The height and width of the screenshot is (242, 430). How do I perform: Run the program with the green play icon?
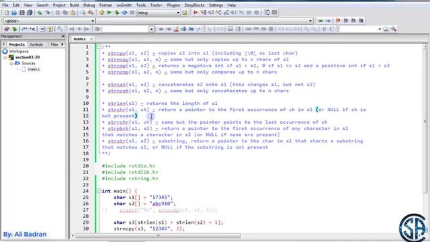[109, 13]
